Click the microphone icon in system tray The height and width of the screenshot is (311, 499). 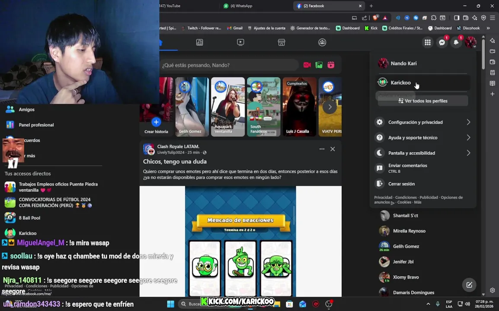tap(438, 304)
